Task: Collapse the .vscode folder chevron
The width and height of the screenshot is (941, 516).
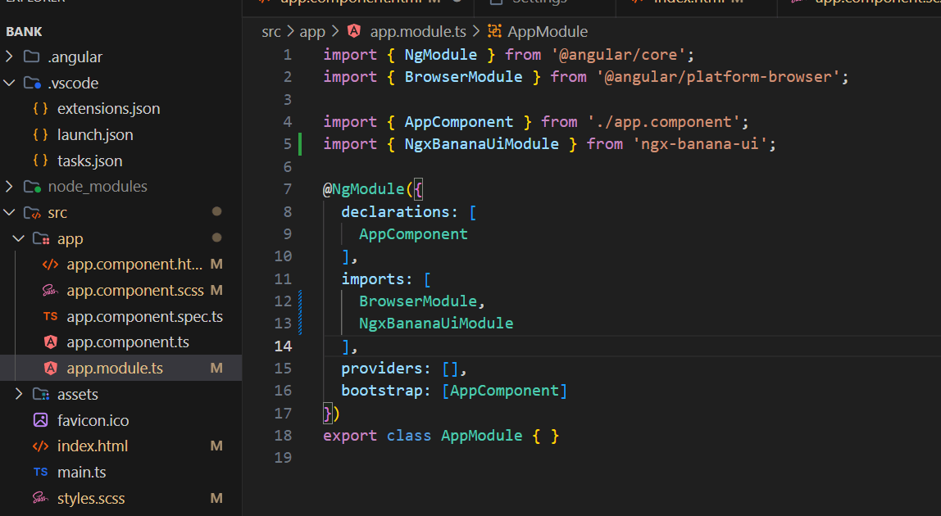Action: coord(9,83)
